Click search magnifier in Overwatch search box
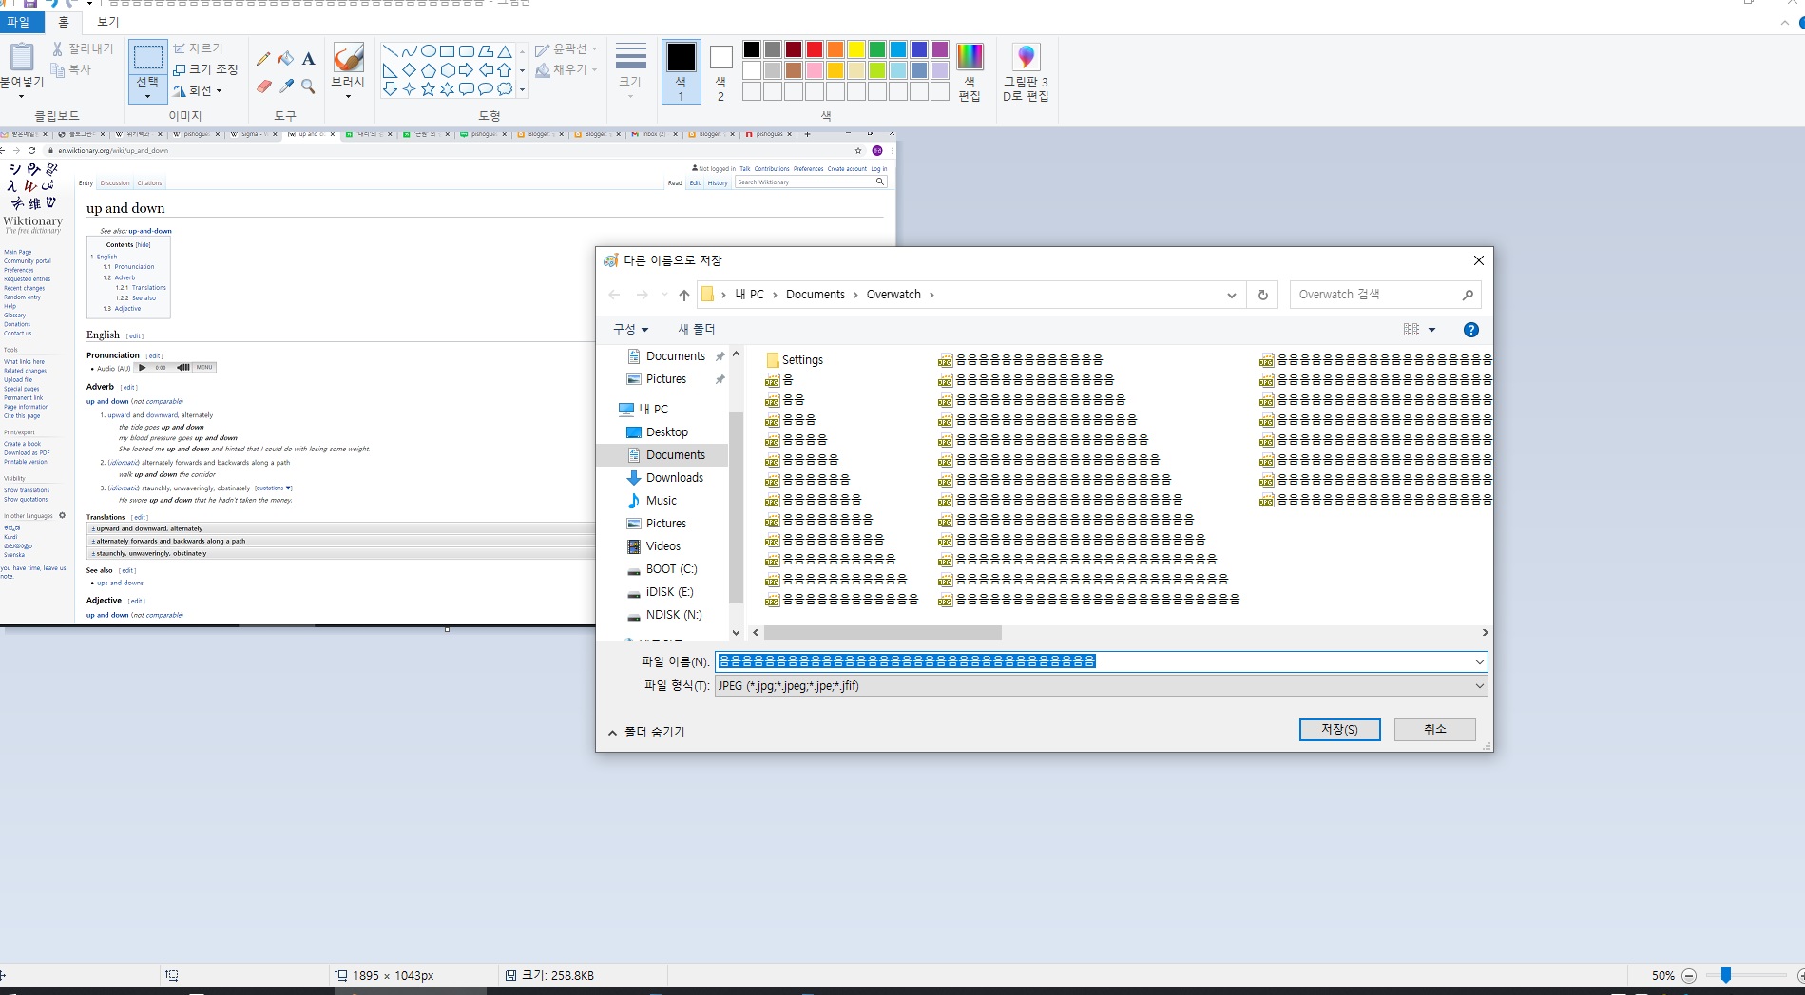 (1467, 295)
